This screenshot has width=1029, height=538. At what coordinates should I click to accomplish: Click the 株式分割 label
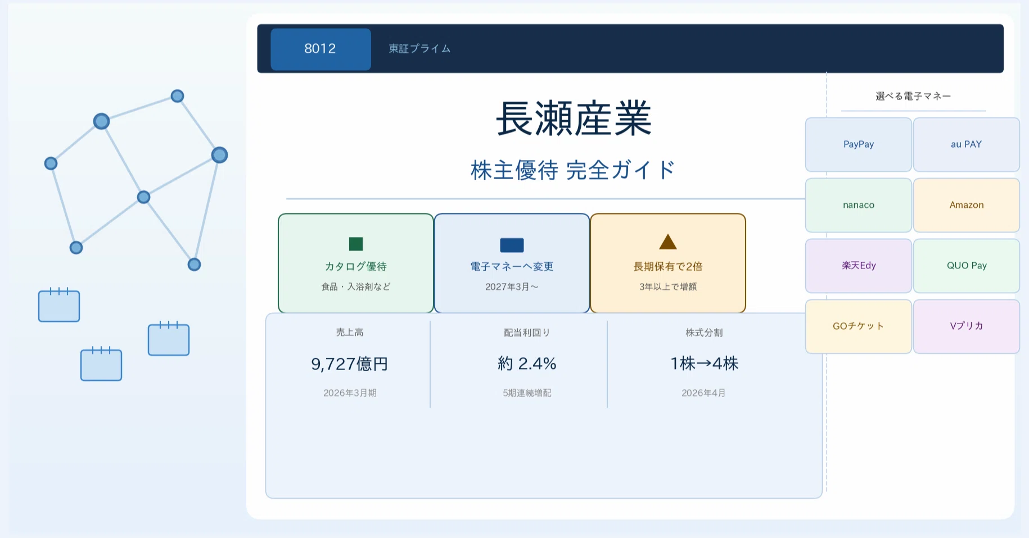(x=704, y=332)
